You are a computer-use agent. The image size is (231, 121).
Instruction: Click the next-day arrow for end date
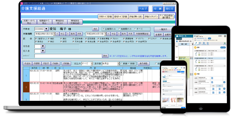[x=119, y=34]
